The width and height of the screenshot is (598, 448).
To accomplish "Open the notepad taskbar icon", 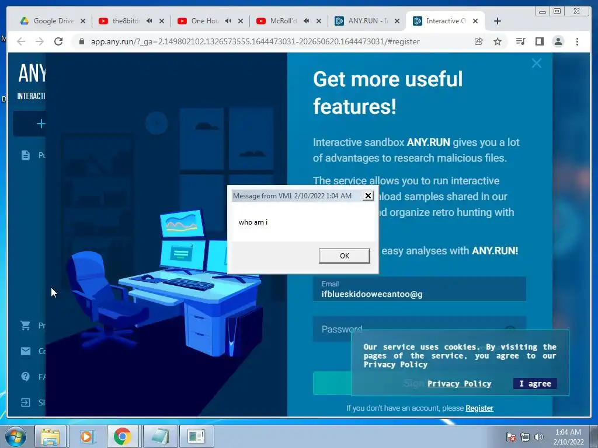I will (159, 436).
